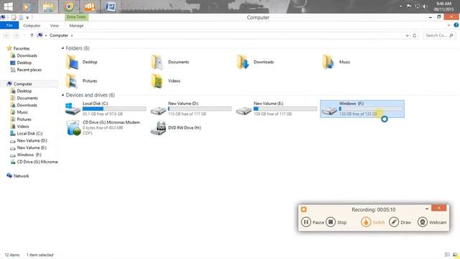Open the Pictures folder icon
The image size is (460, 259).
click(72, 81)
